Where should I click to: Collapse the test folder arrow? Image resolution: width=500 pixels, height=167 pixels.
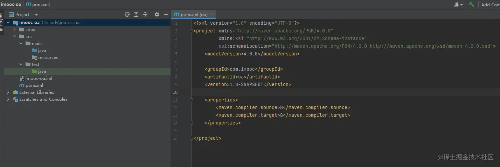(21, 64)
